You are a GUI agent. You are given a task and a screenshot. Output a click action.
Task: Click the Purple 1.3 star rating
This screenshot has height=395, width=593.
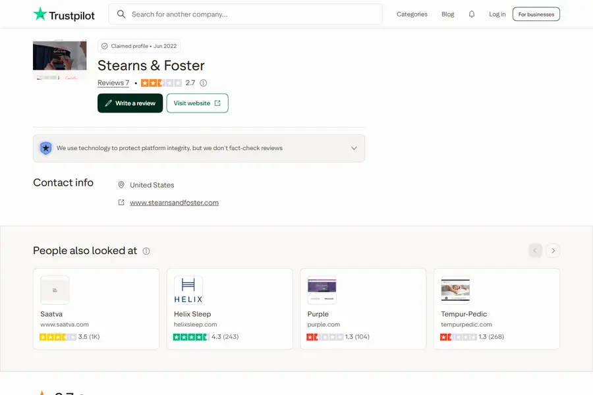click(325, 337)
